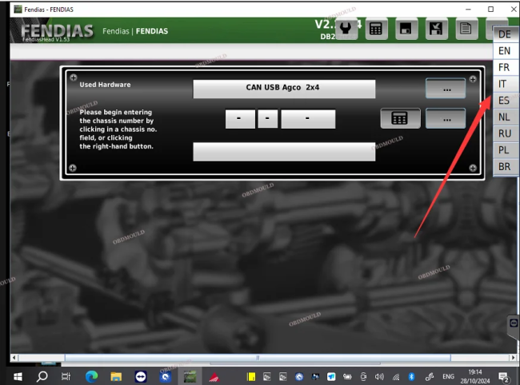Open TeamViewer from the Windows taskbar
The width and height of the screenshot is (520, 385).
[142, 375]
